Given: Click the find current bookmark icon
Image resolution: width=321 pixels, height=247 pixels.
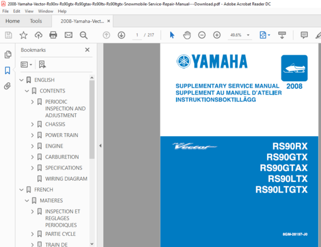Looking at the screenshot, I should [x=42, y=65].
